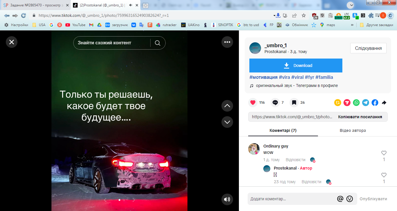Open a new browser tab
The height and width of the screenshot is (211, 397).
click(145, 5)
